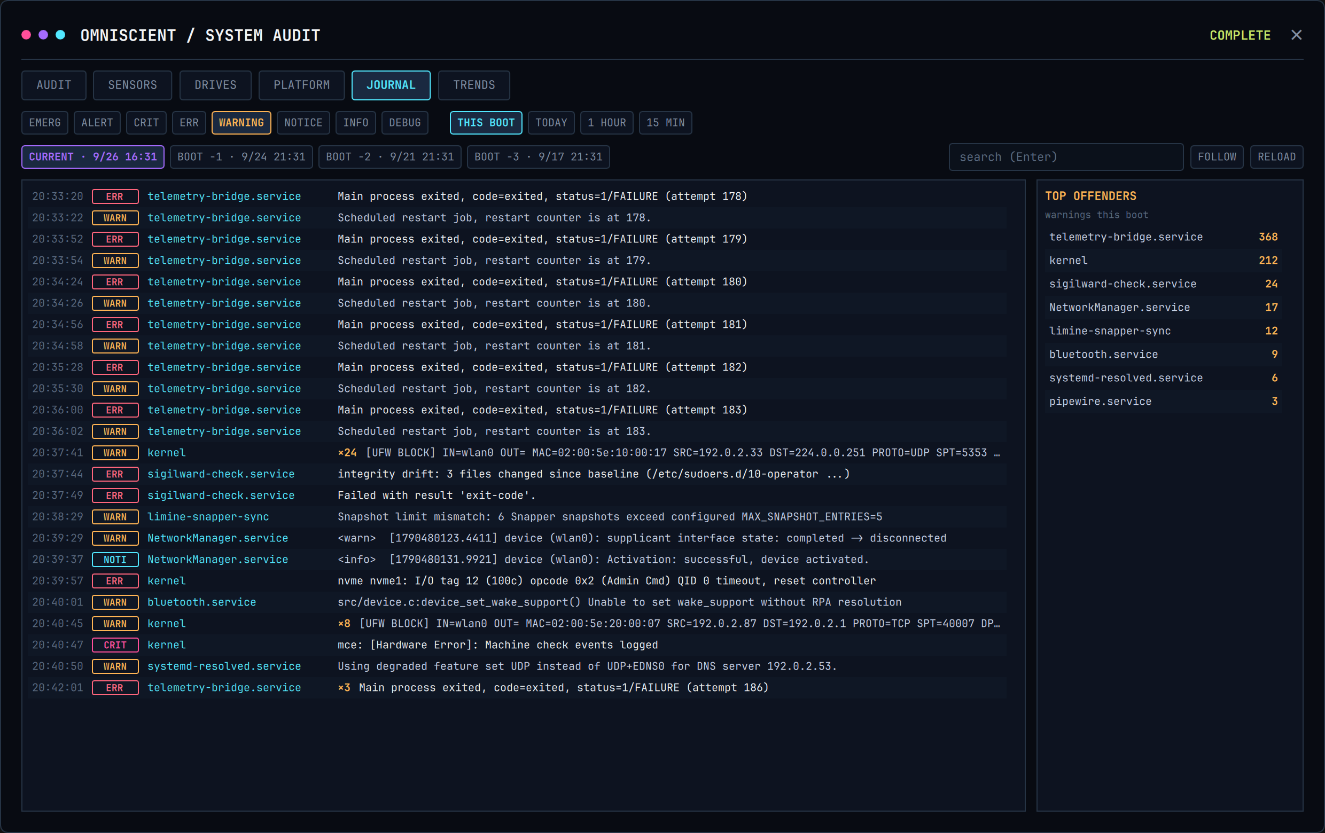Click the cyan dot in title bar

60,35
